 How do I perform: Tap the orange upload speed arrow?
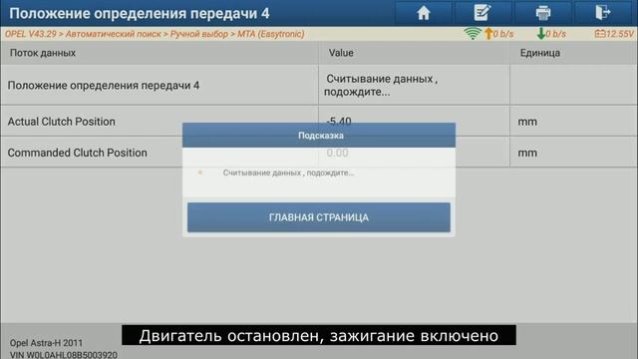(x=488, y=33)
